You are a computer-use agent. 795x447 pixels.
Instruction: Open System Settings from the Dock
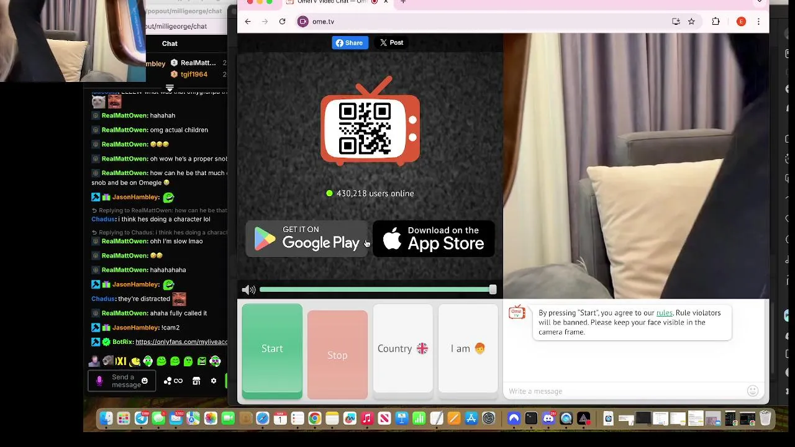tap(489, 419)
